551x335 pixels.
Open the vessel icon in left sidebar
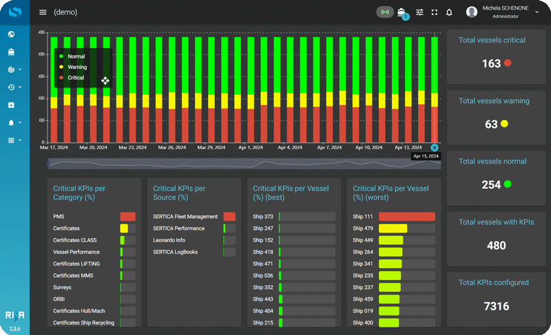point(12,52)
